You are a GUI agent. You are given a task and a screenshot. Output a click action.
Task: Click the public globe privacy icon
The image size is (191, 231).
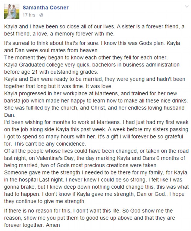[x=42, y=15]
